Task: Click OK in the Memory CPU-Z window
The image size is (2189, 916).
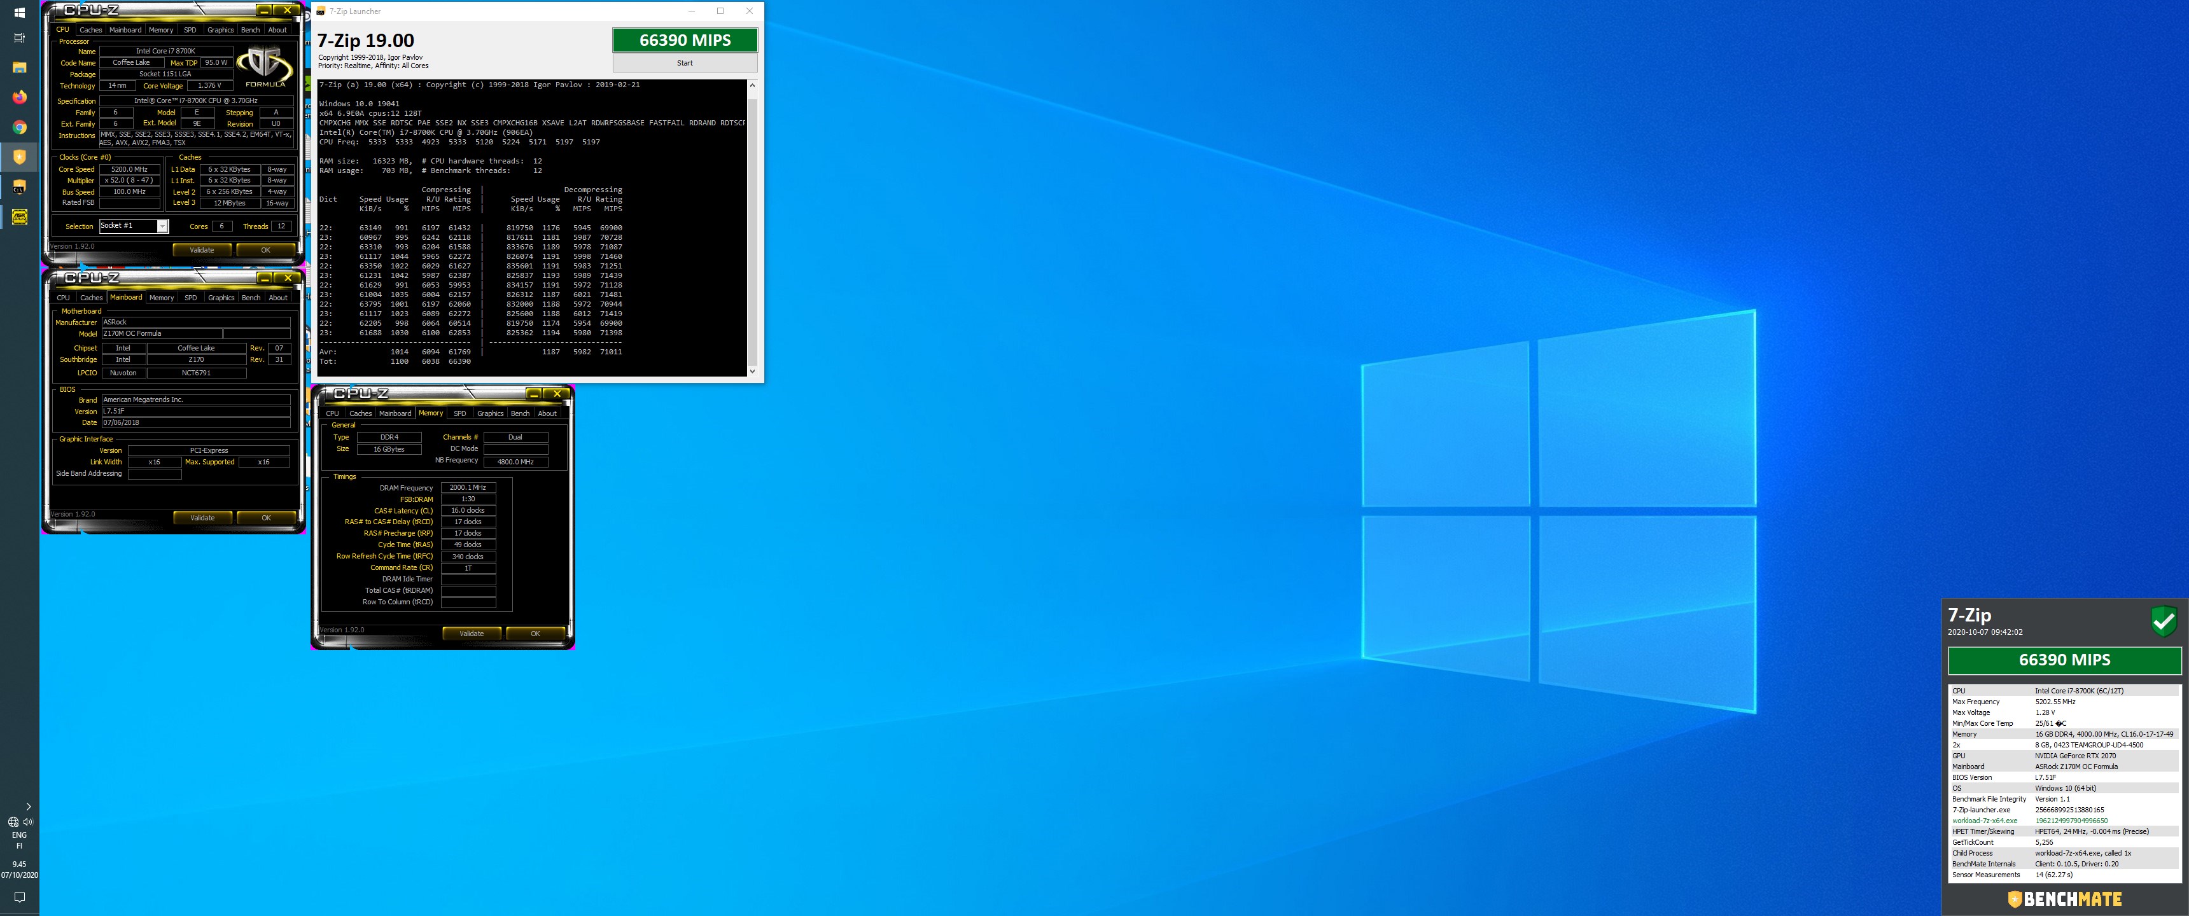Action: 535,633
